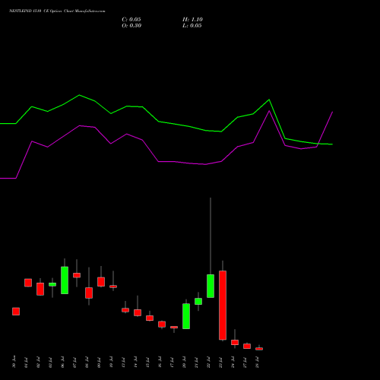Screen dimensions: 380x380
Task: Click the last tiny red candle
Action: point(259,349)
